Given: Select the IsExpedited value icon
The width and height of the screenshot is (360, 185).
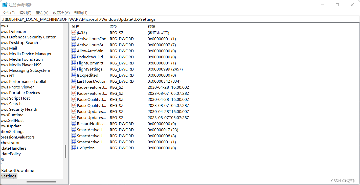Looking at the screenshot, I should (74, 75).
